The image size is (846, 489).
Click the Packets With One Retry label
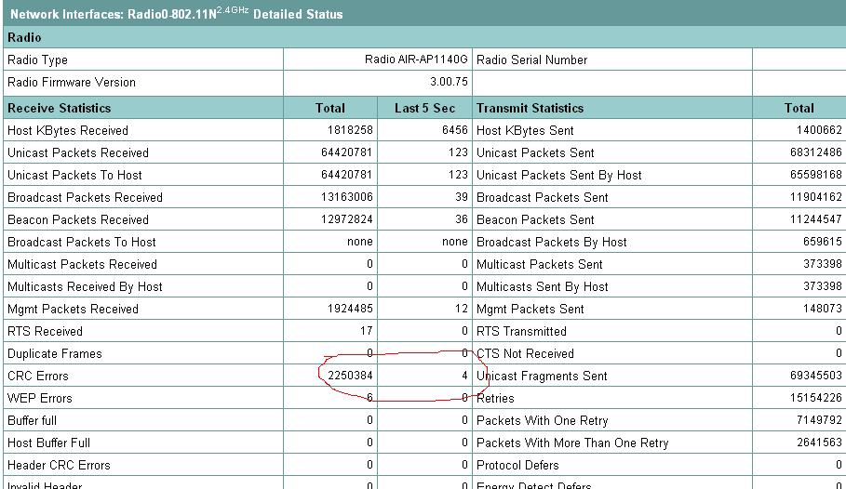544,420
